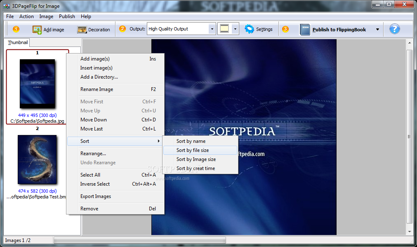Open the Publish menu

(x=67, y=16)
